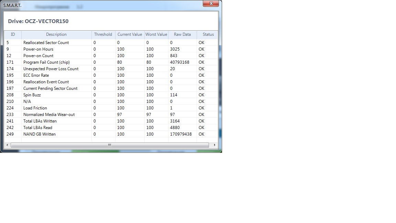Sort by the ID column header
Image resolution: width=396 pixels, height=223 pixels.
tap(13, 34)
